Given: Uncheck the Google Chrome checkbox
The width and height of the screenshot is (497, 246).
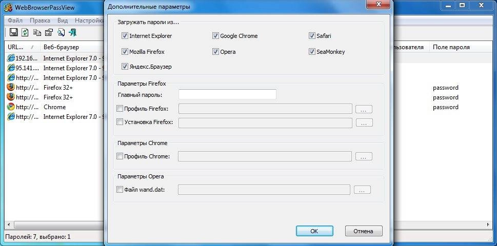Looking at the screenshot, I should (215, 36).
